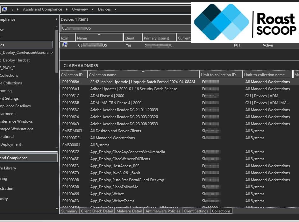The image size is (299, 222).
Task: Sort by the Collection name column header
Action: tap(143, 75)
